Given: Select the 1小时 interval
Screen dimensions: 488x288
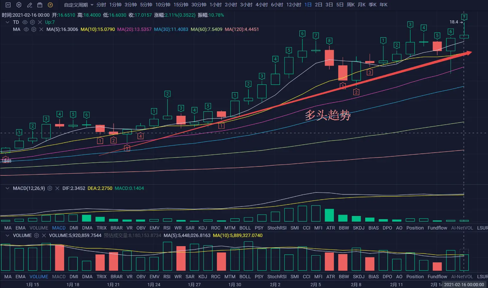Looking at the screenshot, I should (x=216, y=5).
